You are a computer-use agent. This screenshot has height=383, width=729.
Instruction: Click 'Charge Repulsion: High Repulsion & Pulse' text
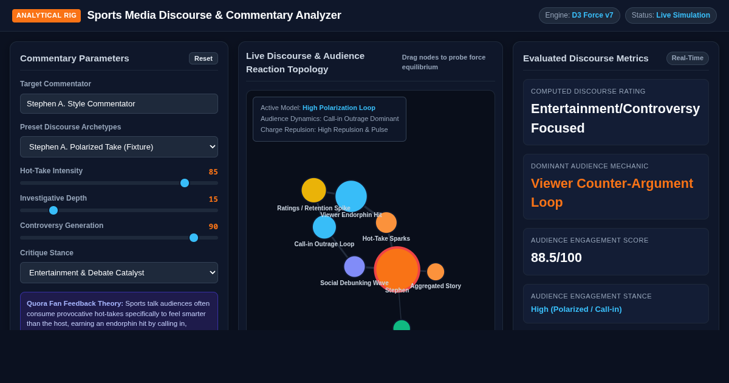[x=324, y=129]
